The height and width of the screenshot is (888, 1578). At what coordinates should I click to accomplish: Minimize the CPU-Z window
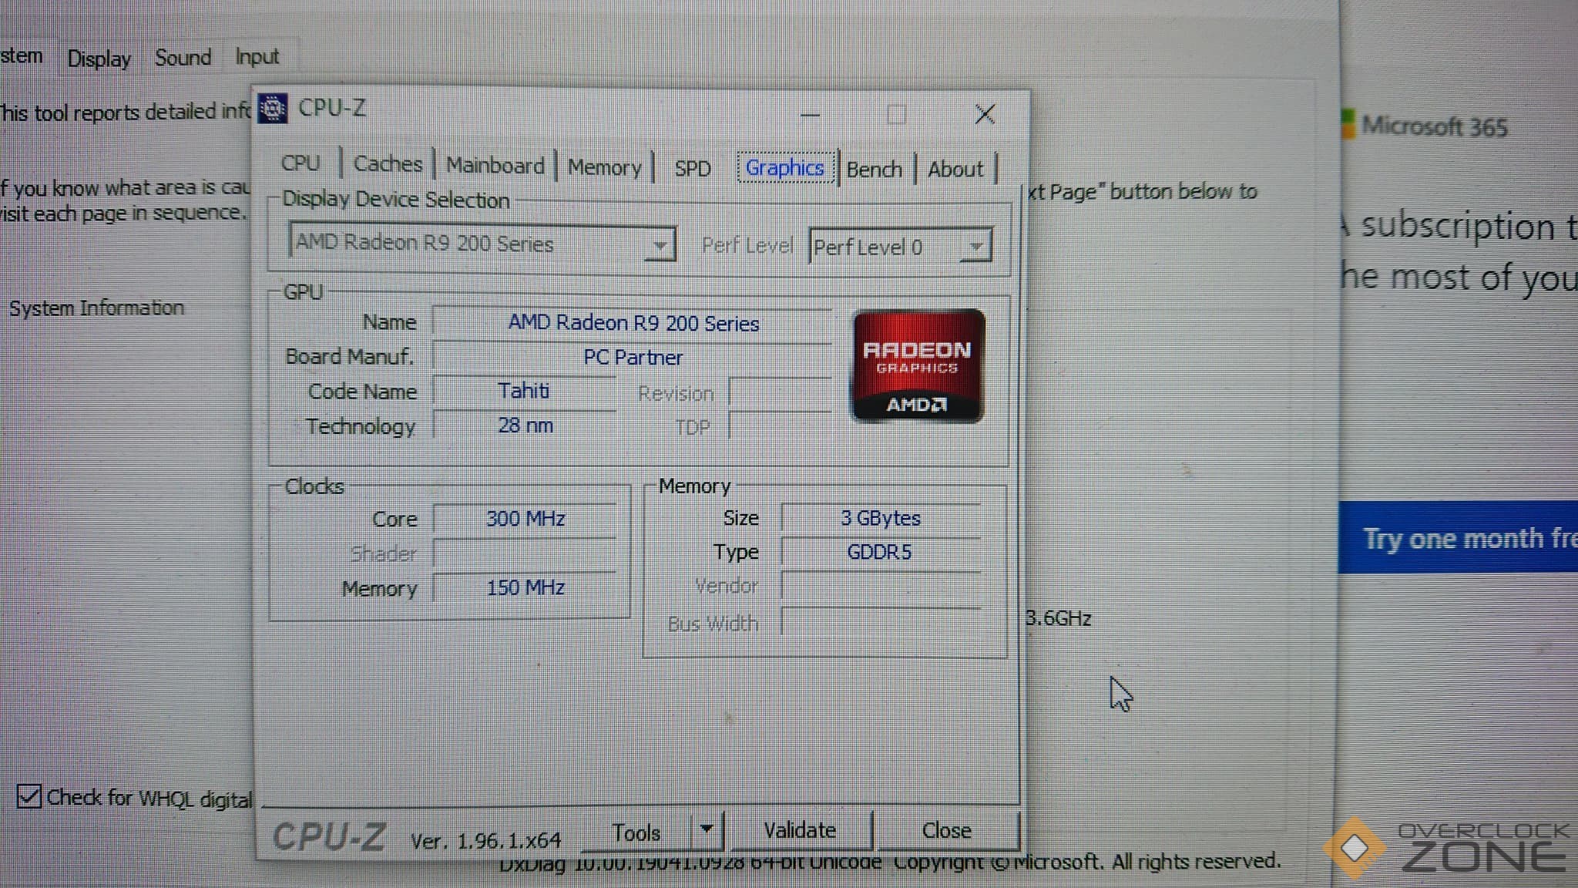point(810,115)
